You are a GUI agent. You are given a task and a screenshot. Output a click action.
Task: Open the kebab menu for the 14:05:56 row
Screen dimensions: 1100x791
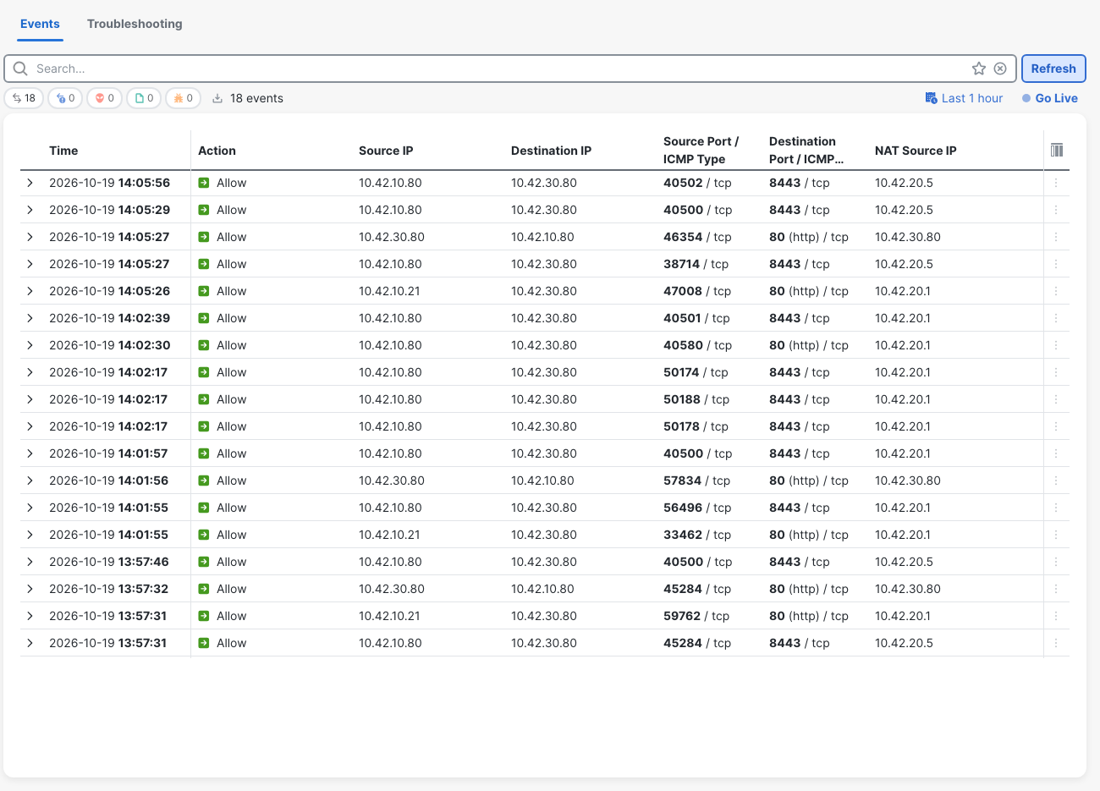point(1056,183)
